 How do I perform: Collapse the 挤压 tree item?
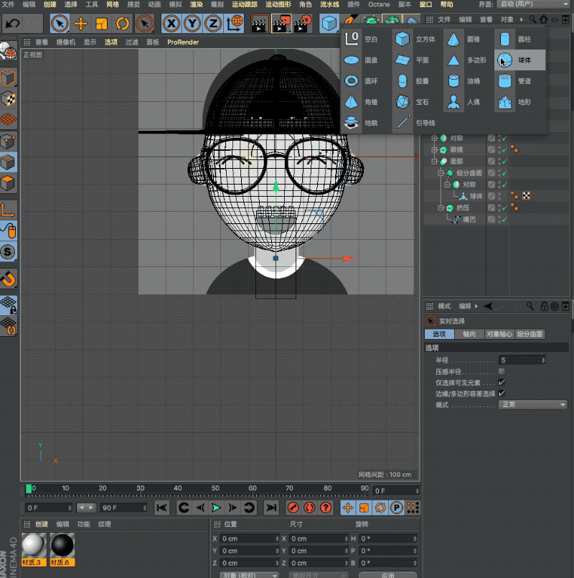441,208
